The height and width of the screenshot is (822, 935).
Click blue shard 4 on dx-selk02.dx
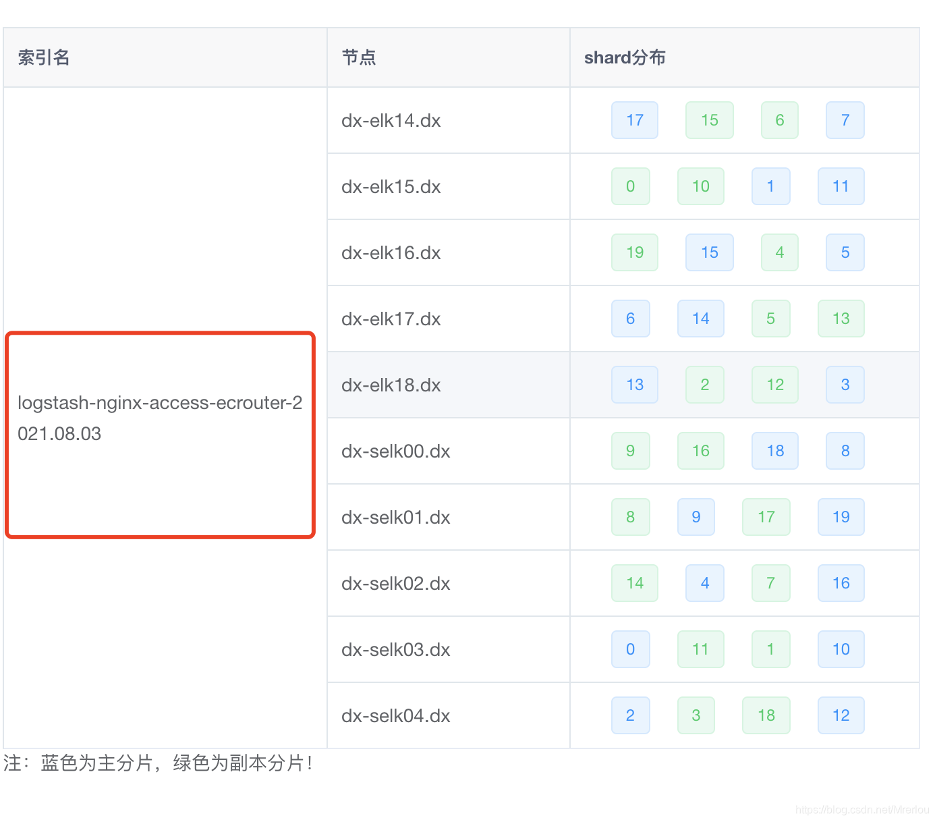click(x=705, y=583)
